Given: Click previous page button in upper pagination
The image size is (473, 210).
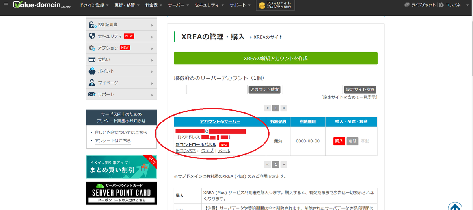Looking at the screenshot, I should [268, 108].
